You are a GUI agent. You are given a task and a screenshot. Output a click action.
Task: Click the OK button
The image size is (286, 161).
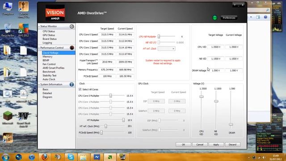click(183, 144)
